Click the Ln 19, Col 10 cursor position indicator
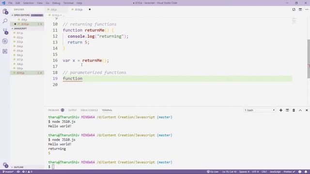This screenshot has height=174, width=310. point(229,172)
